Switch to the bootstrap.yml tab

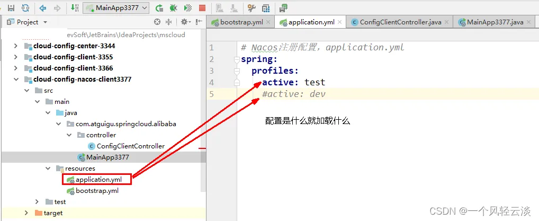pyautogui.click(x=241, y=22)
